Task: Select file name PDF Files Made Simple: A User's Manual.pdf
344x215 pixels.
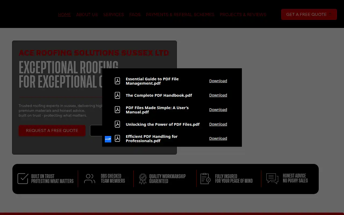Action: [x=157, y=110]
